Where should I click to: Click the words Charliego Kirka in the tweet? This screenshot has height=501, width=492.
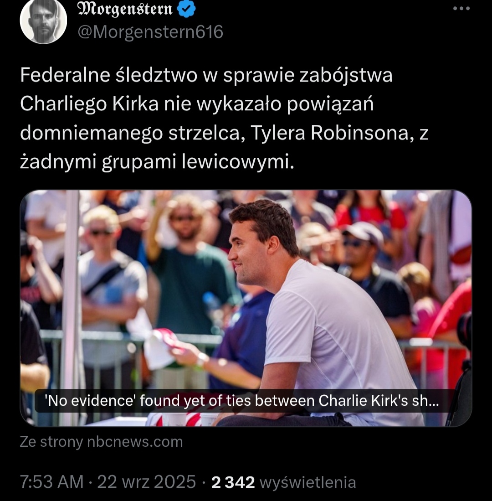tap(89, 104)
